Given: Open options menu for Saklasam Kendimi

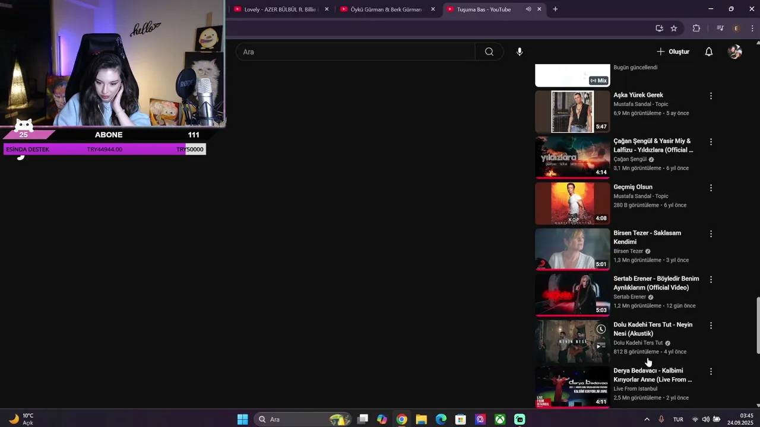Looking at the screenshot, I should click(711, 234).
